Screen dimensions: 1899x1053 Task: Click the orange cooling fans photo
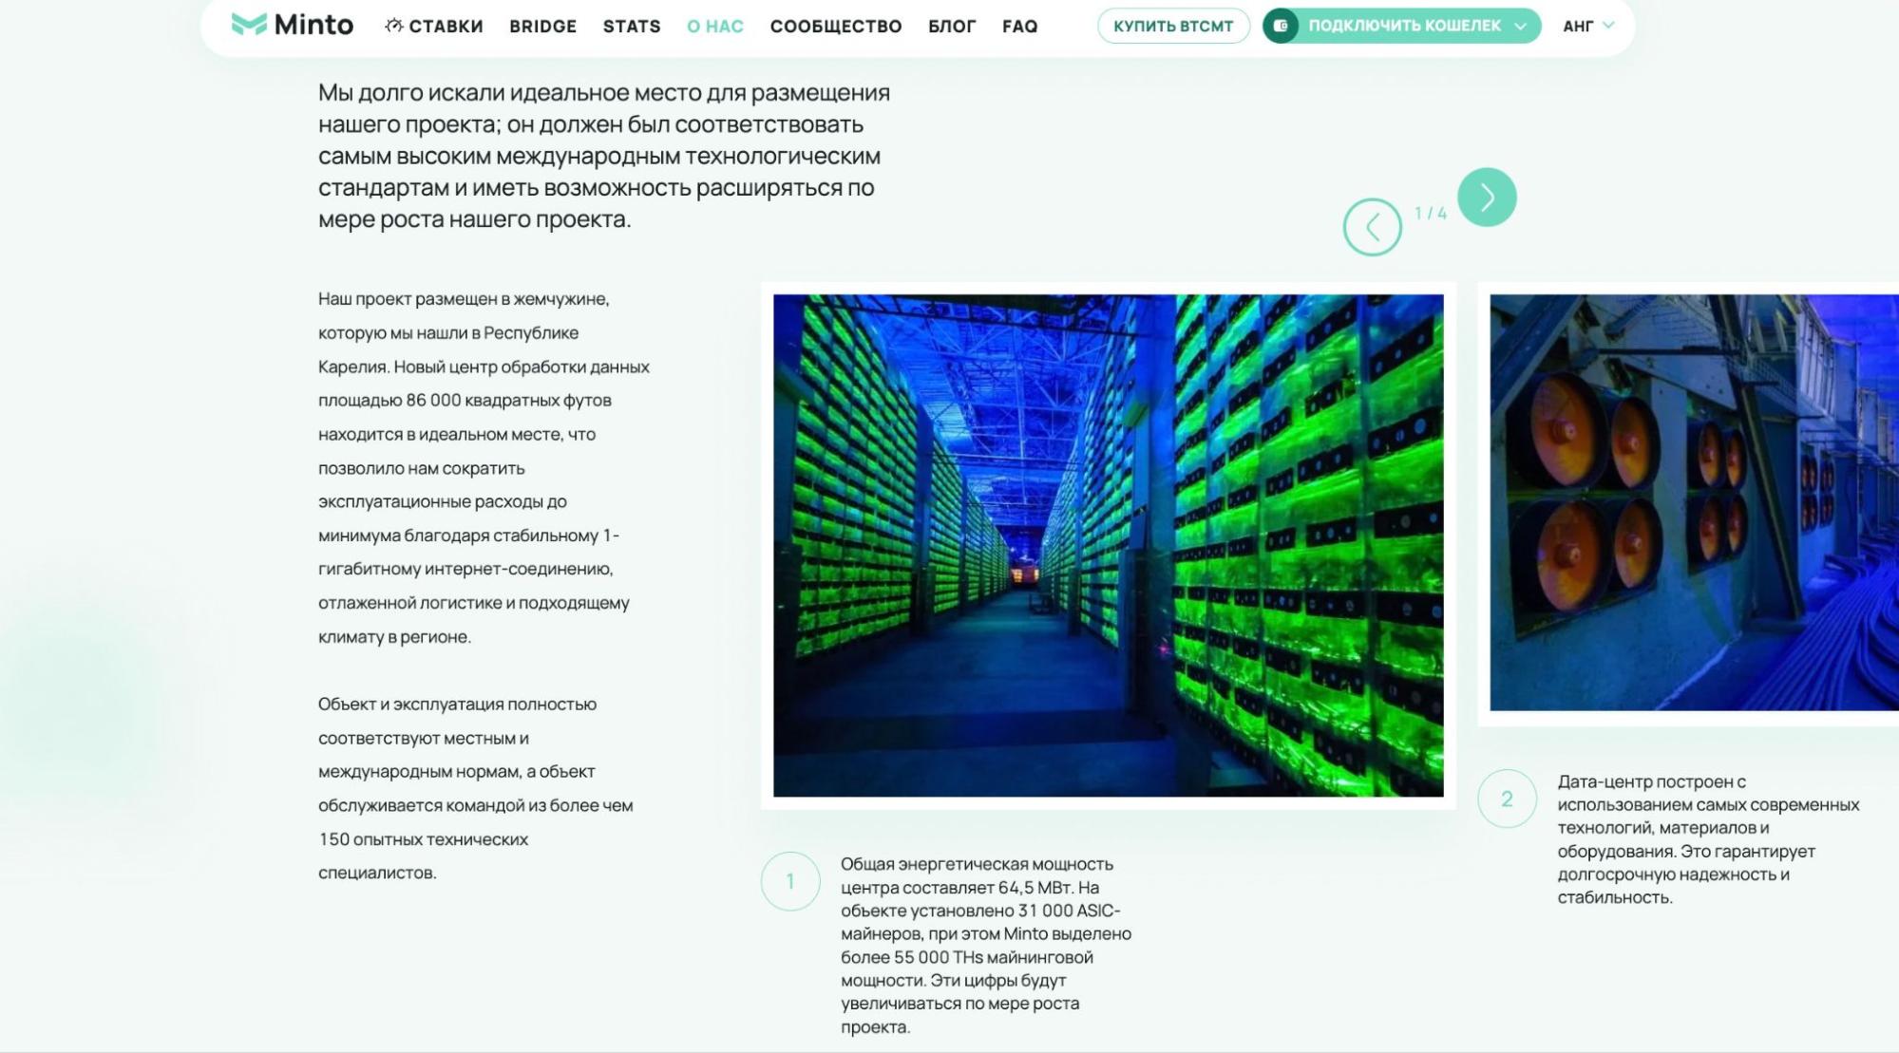[x=1693, y=502]
